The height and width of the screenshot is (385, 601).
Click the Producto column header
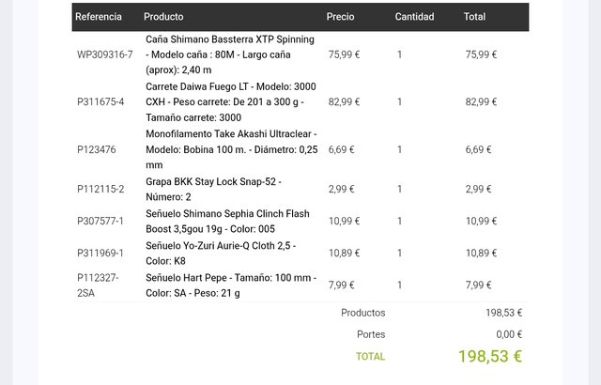pyautogui.click(x=163, y=17)
